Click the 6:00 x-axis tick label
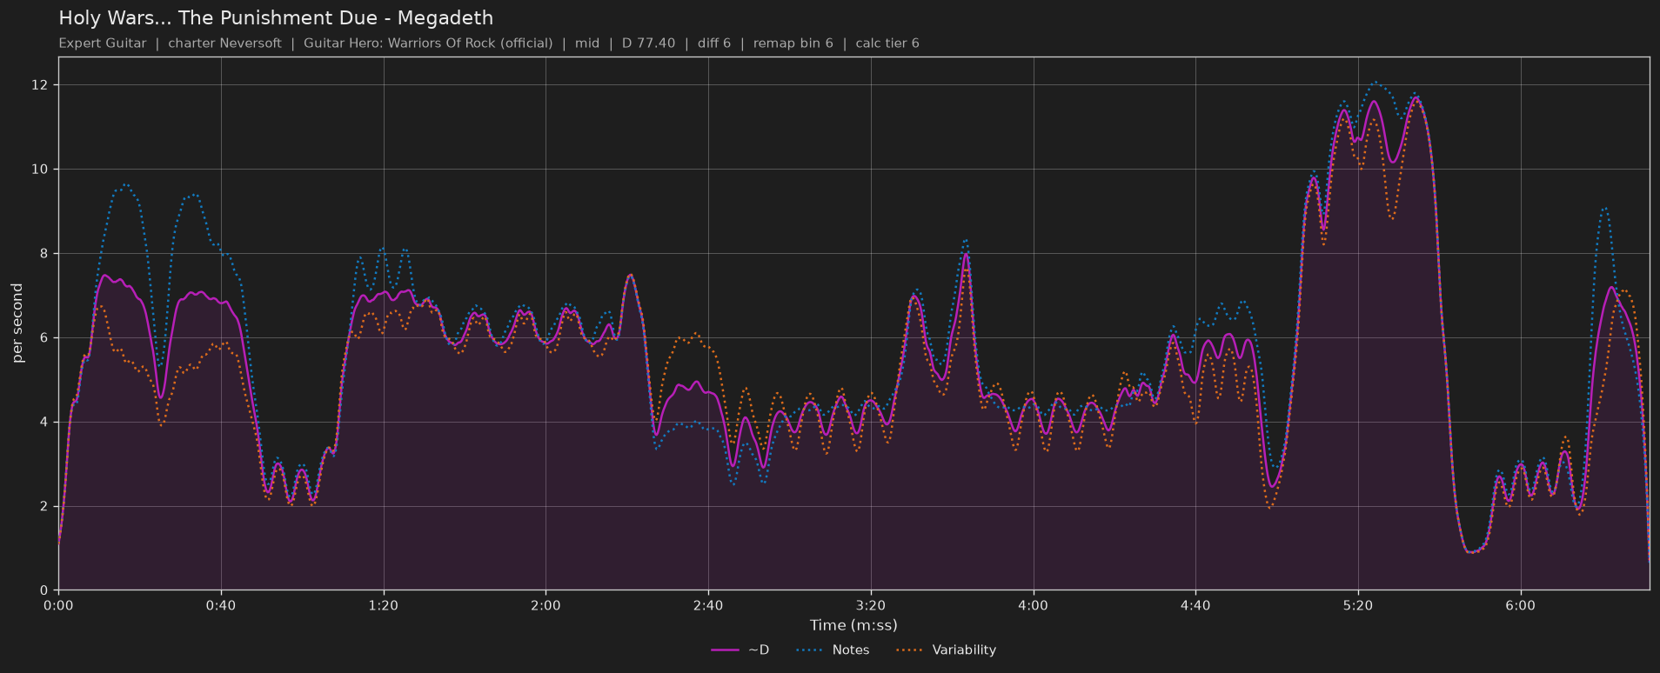 pos(1520,605)
